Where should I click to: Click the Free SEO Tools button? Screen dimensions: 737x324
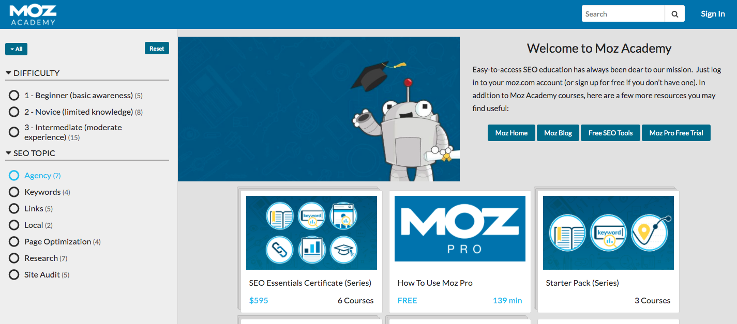(x=610, y=133)
